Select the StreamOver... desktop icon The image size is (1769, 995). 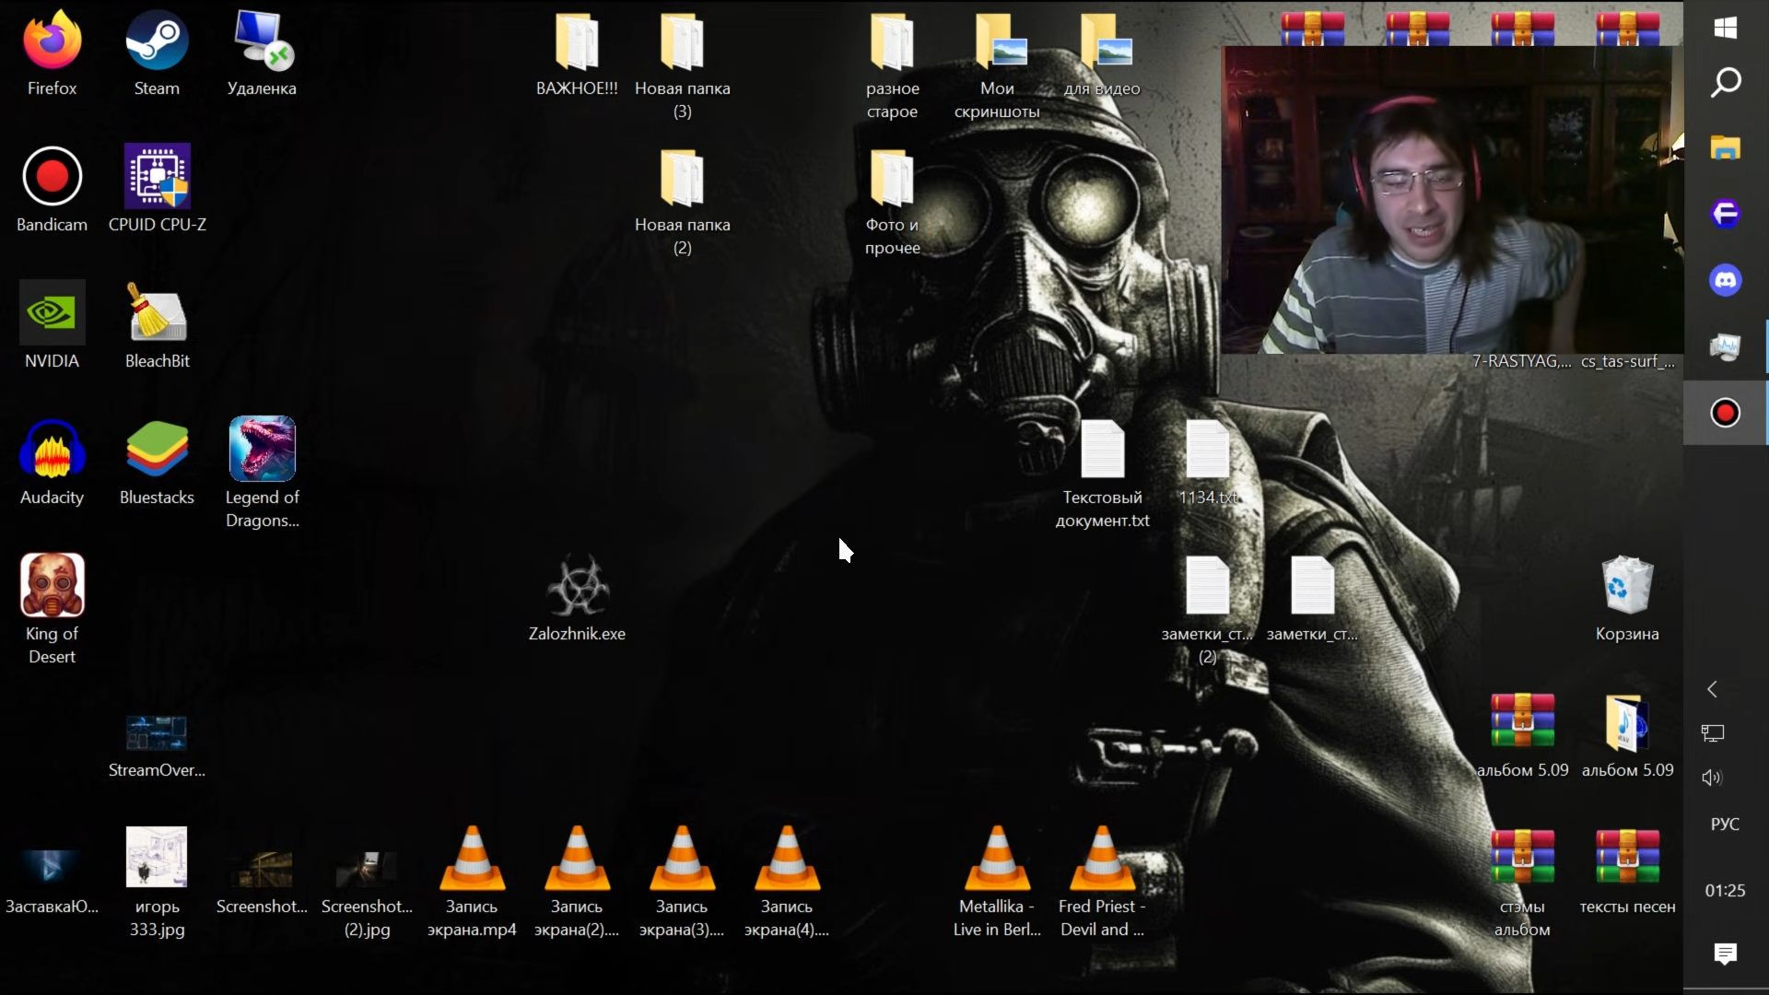[158, 746]
